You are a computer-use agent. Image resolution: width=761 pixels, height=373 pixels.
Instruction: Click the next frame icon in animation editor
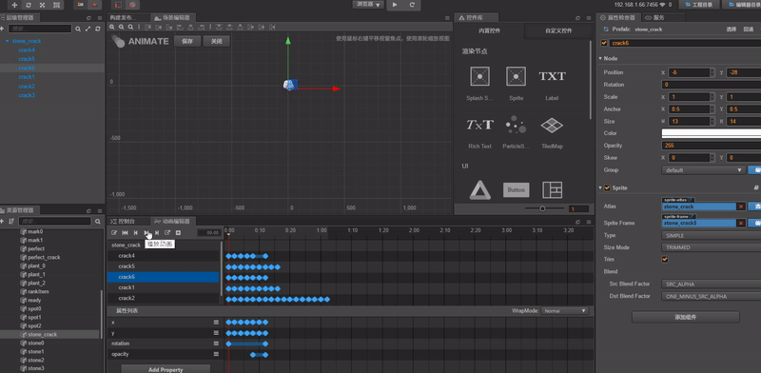[x=157, y=232]
